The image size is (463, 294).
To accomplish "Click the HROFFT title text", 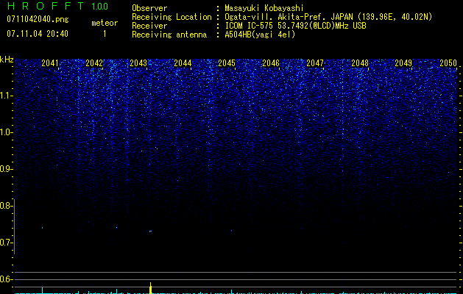I will 45,6.
